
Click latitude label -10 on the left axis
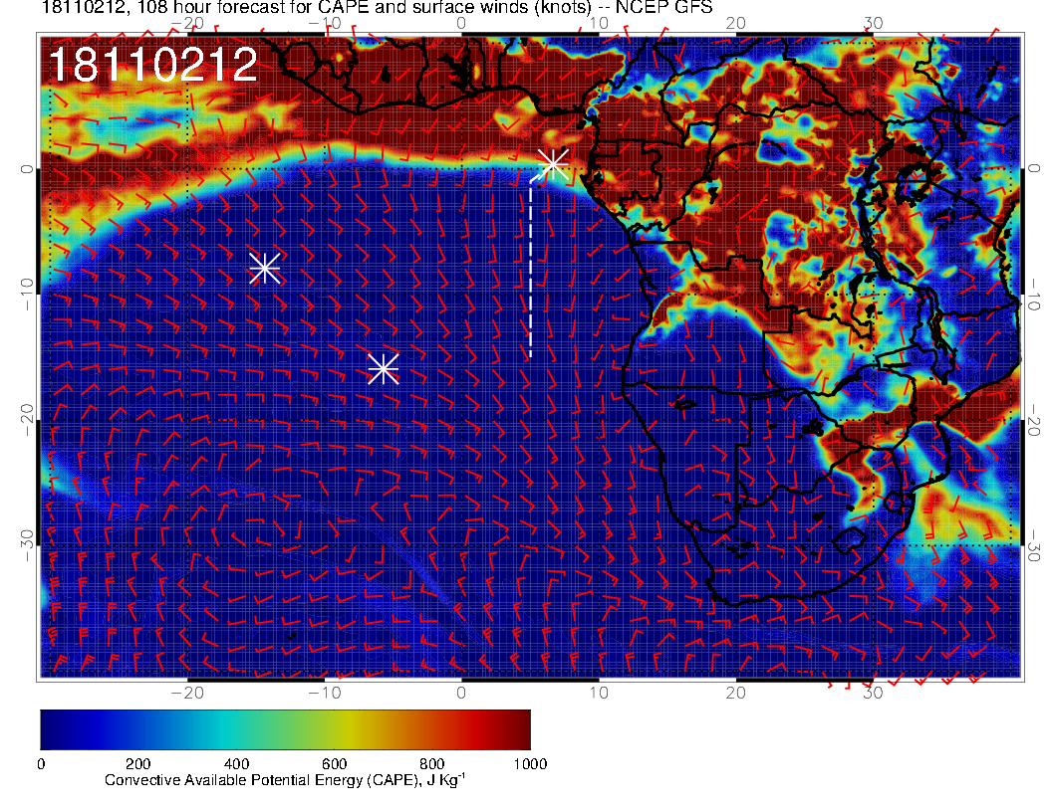pyautogui.click(x=27, y=295)
